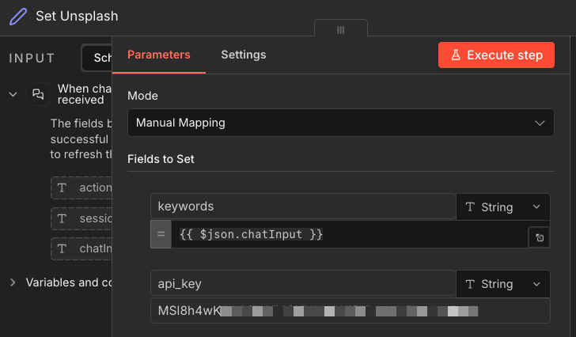Viewport: 576px width, 337px height.
Task: Click the api_key value input field
Action: pos(350,311)
